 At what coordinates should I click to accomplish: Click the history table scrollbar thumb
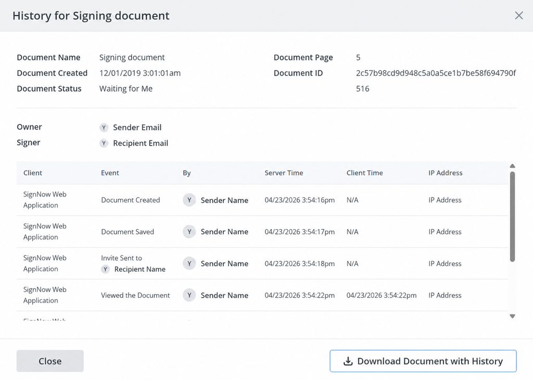coord(512,217)
